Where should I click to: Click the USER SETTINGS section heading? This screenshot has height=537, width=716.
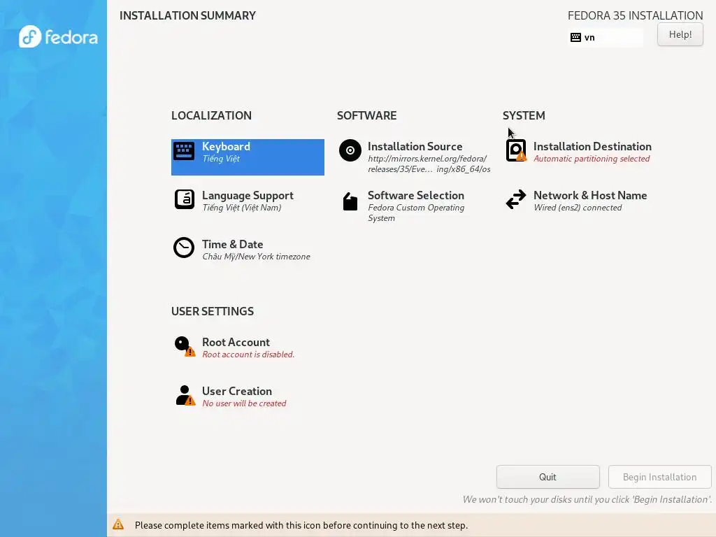tap(213, 311)
